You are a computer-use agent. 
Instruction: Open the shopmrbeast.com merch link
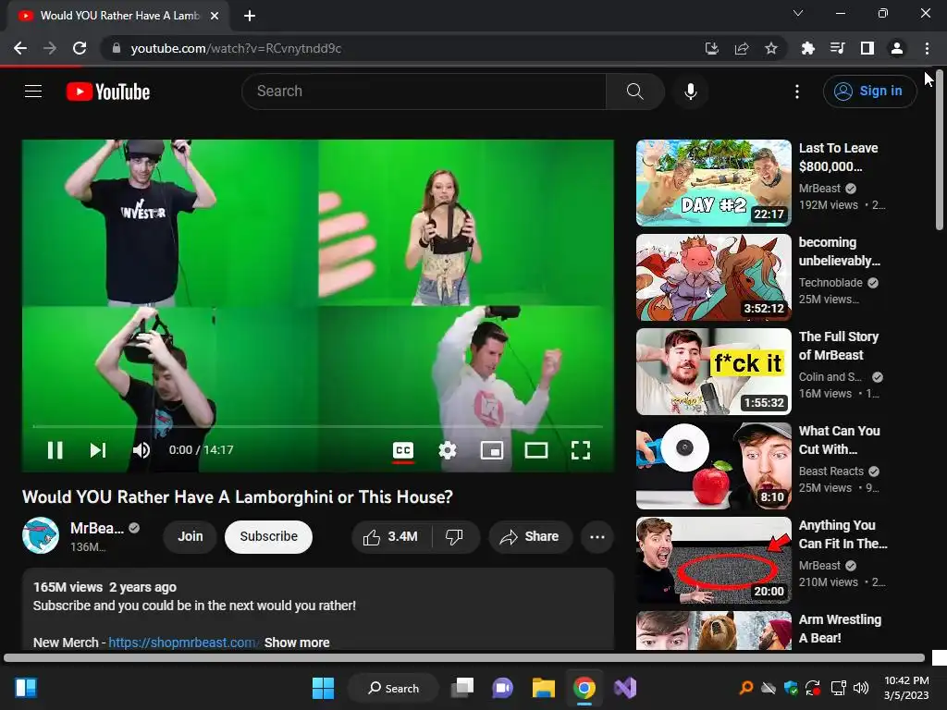pyautogui.click(x=184, y=643)
